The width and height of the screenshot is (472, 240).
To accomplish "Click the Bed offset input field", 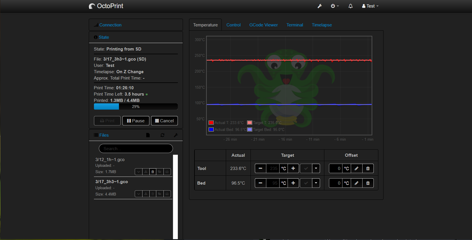I will coord(336,183).
